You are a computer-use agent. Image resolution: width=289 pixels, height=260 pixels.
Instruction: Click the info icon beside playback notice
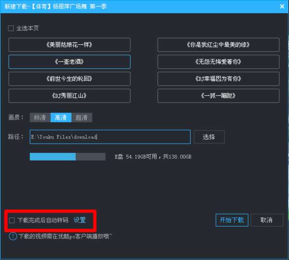pyautogui.click(x=13, y=236)
